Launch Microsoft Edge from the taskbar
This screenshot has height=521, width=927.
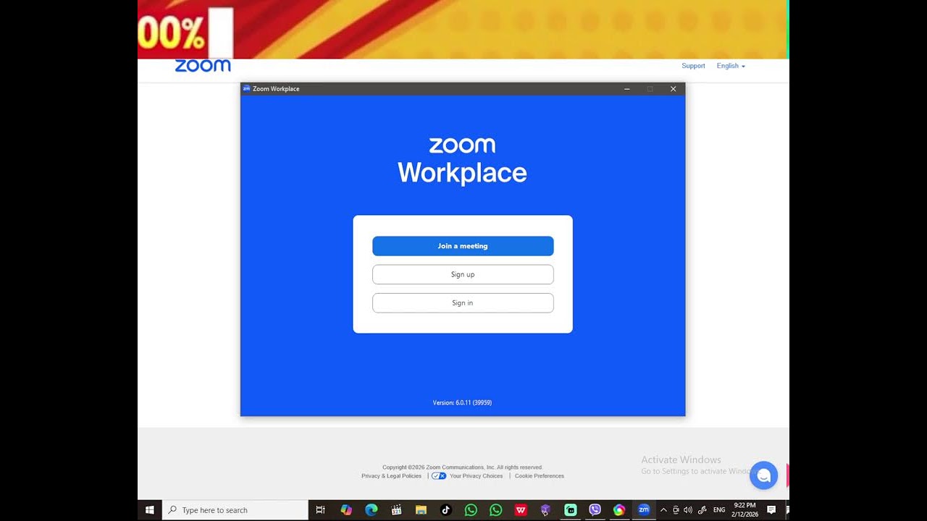coord(372,510)
